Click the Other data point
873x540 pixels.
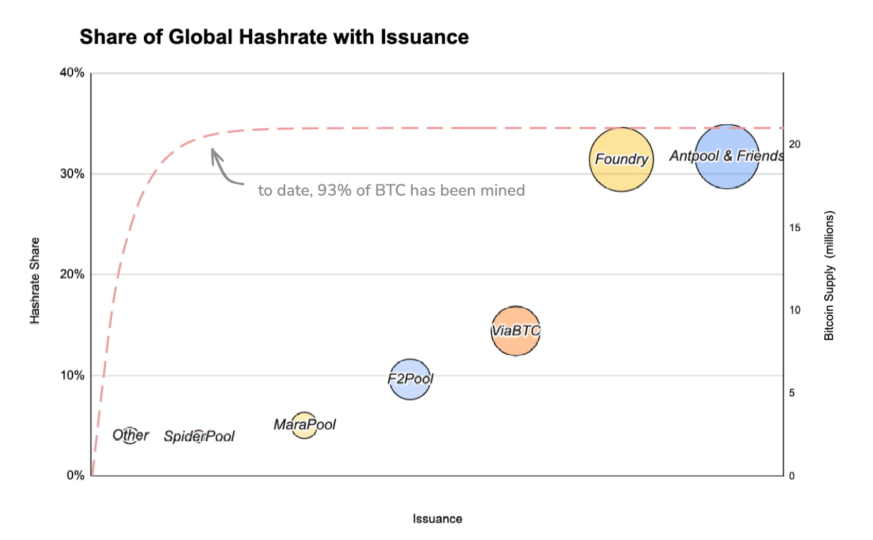tap(130, 435)
